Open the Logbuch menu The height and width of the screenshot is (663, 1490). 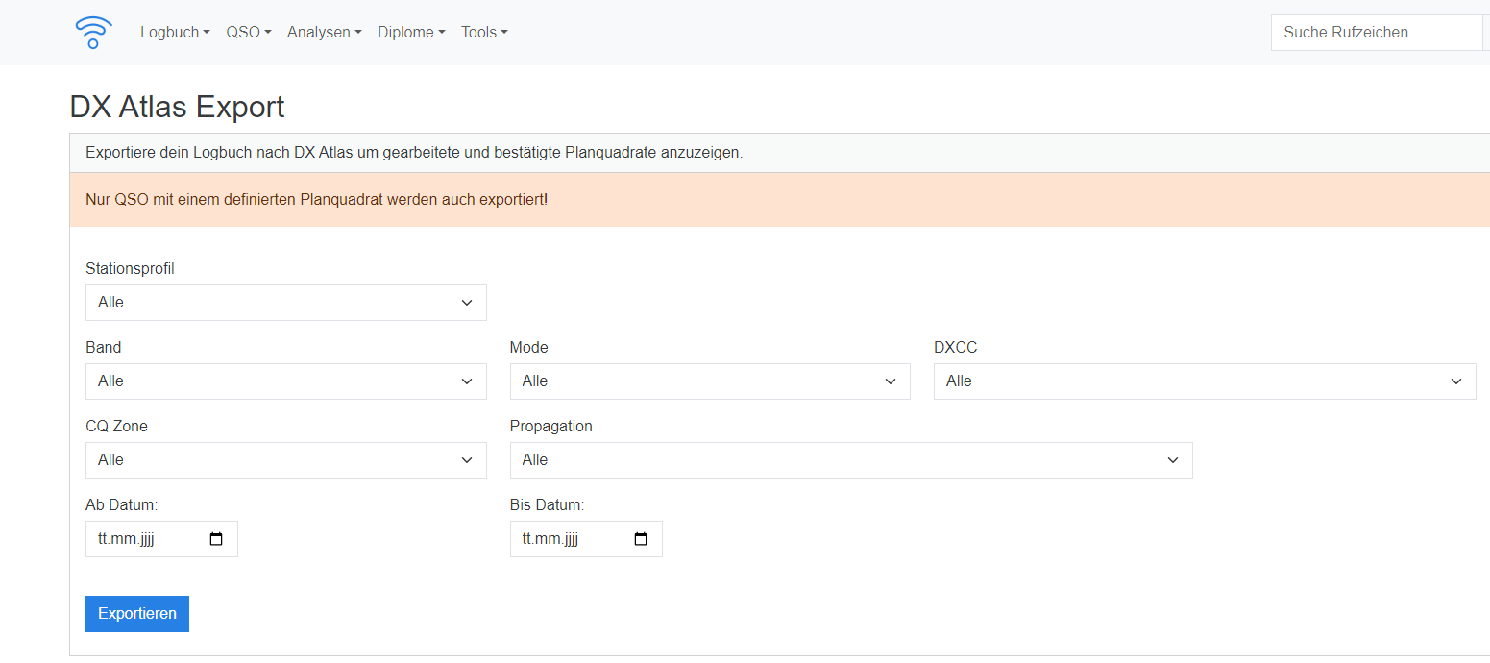click(175, 33)
